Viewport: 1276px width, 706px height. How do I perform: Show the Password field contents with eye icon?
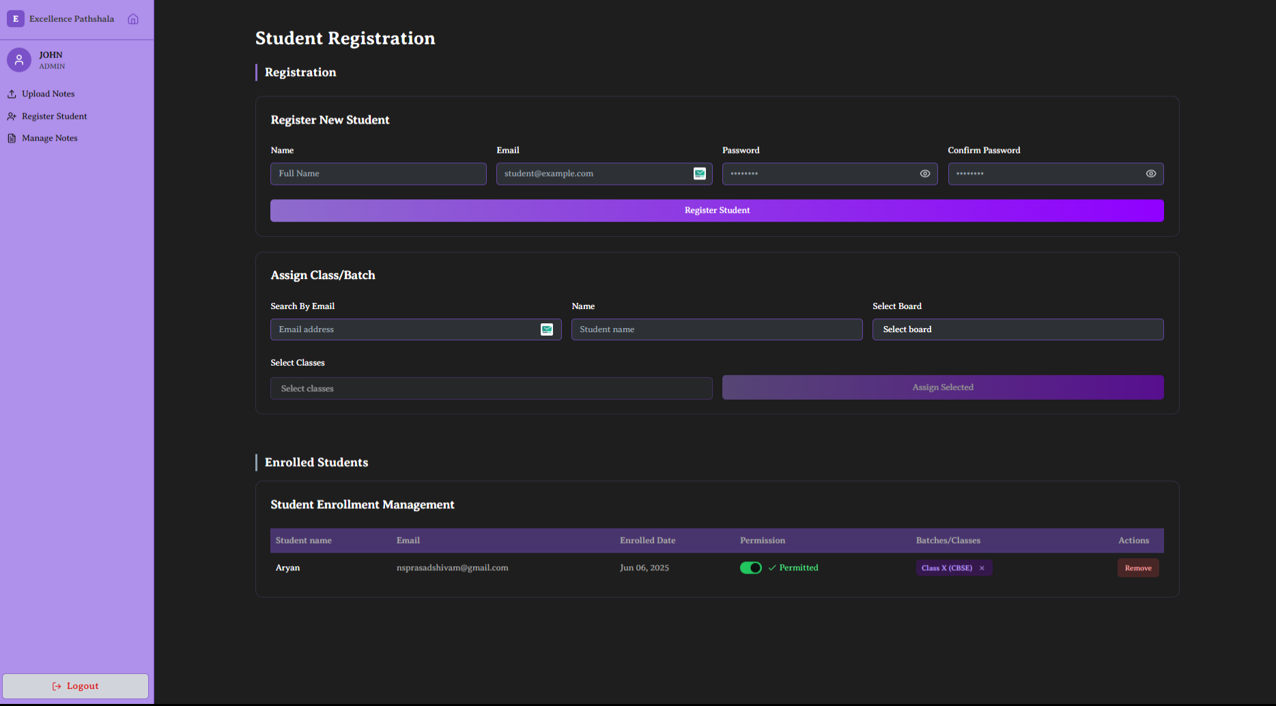925,174
